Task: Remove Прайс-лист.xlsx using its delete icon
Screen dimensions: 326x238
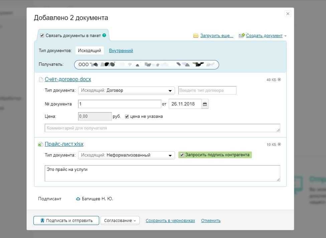Action: pos(279,145)
